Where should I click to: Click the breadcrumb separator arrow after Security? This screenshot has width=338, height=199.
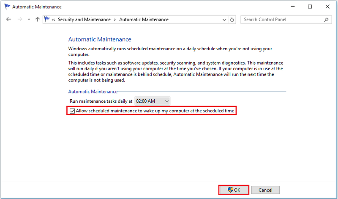114,20
